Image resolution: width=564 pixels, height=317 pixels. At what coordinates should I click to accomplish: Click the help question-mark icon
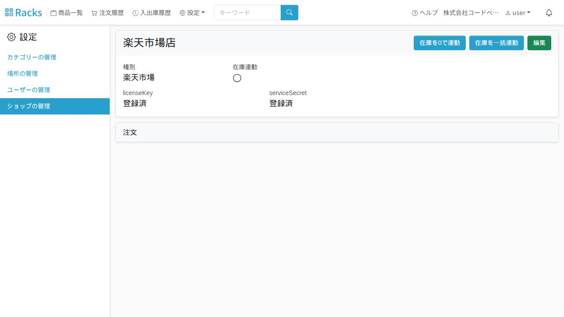[415, 13]
